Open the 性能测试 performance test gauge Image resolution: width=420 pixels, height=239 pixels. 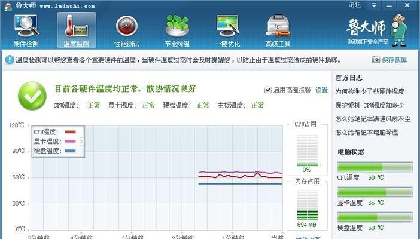[127, 30]
